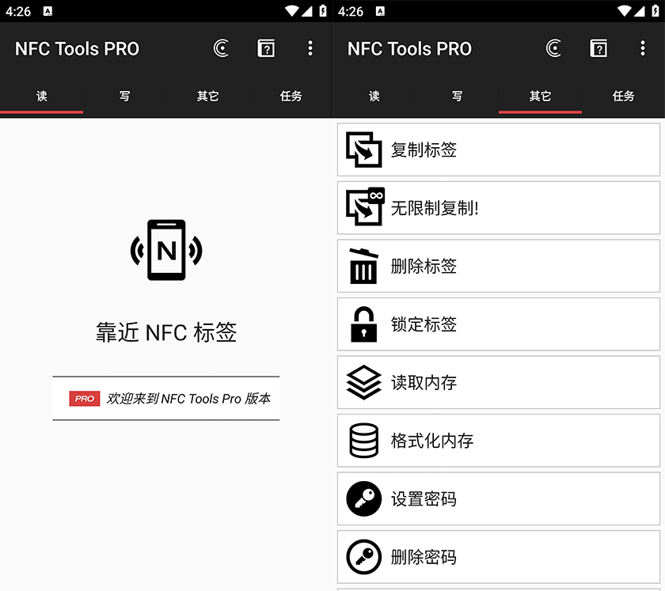
Task: Open 复制标签 option
Action: [x=499, y=150]
